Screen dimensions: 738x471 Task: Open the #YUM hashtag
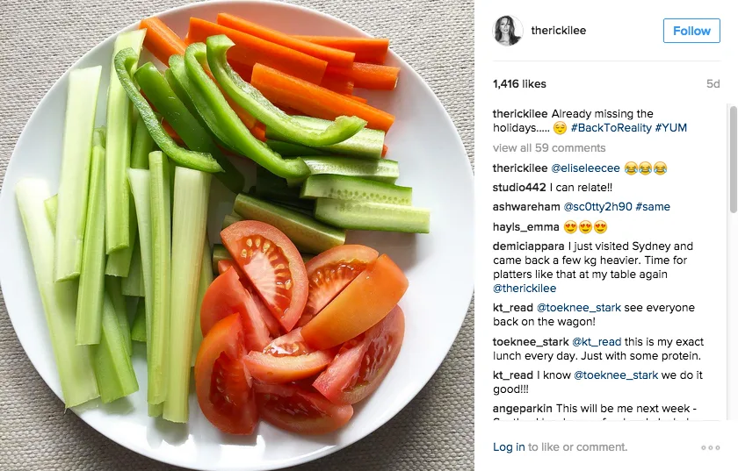670,128
